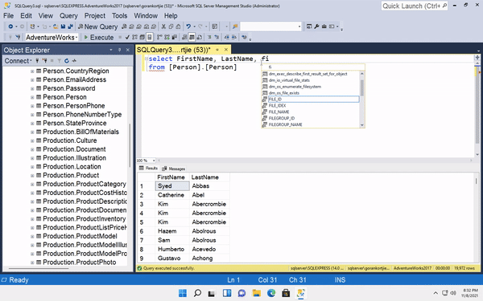Click the IntelliSense list scrollbar down arrow
Viewport: 483px width, 301px height.
click(x=362, y=125)
